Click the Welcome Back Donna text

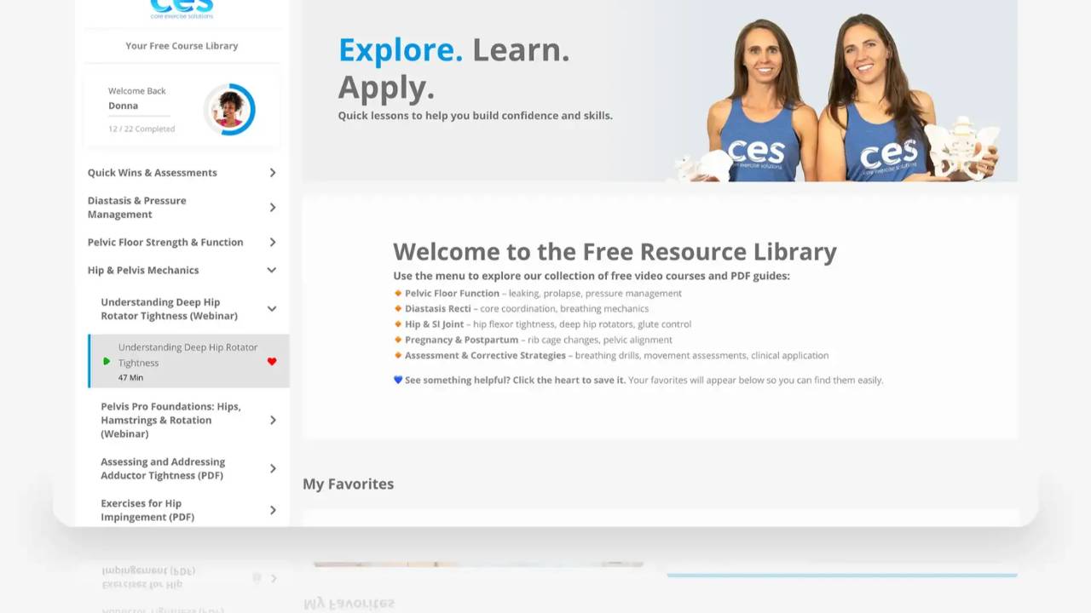click(x=137, y=99)
